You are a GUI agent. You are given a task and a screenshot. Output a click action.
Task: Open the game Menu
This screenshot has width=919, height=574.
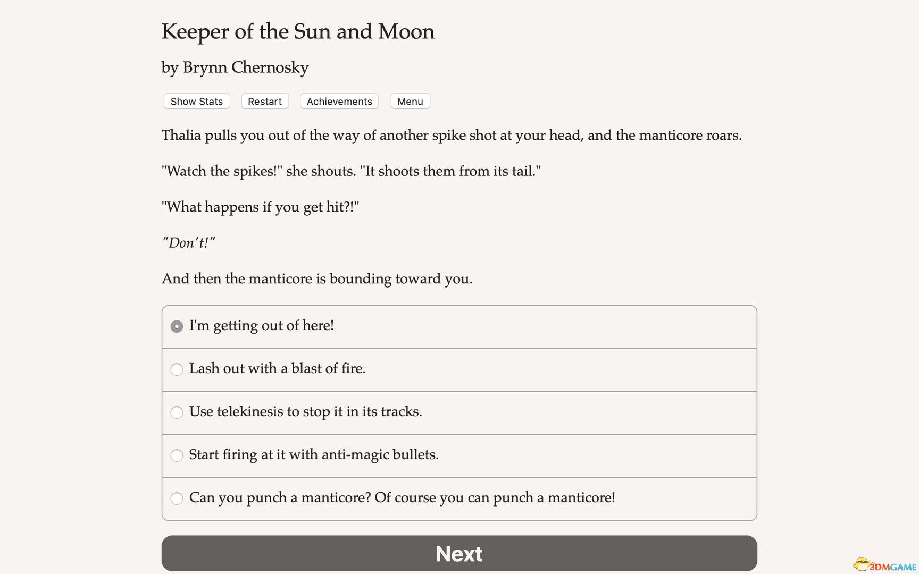pyautogui.click(x=410, y=101)
